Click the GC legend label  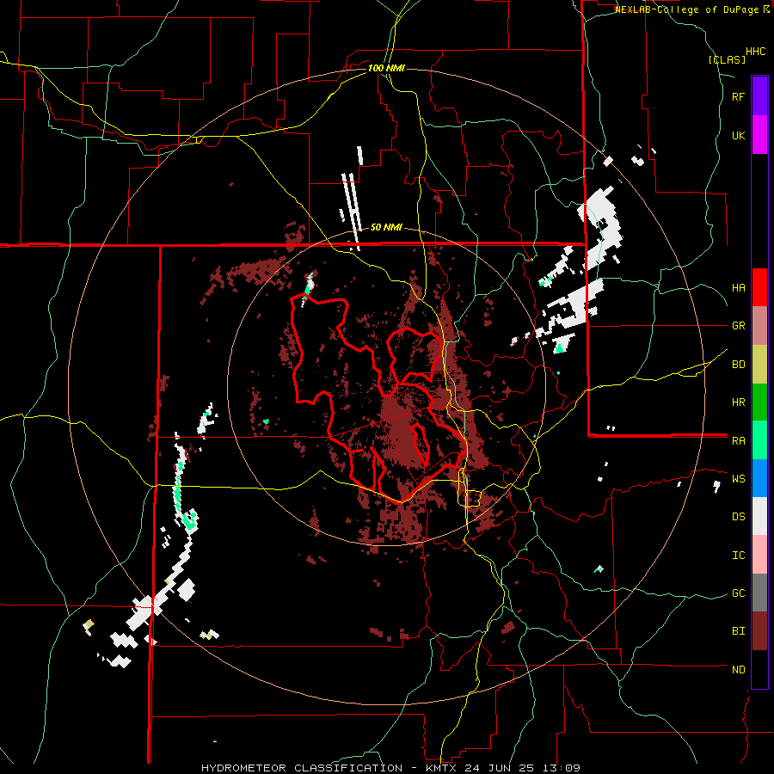click(x=738, y=593)
